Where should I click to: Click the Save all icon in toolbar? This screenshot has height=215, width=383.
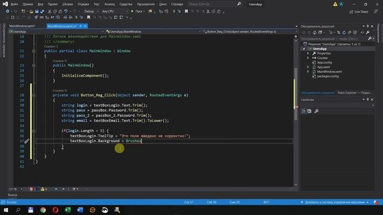tap(42, 11)
